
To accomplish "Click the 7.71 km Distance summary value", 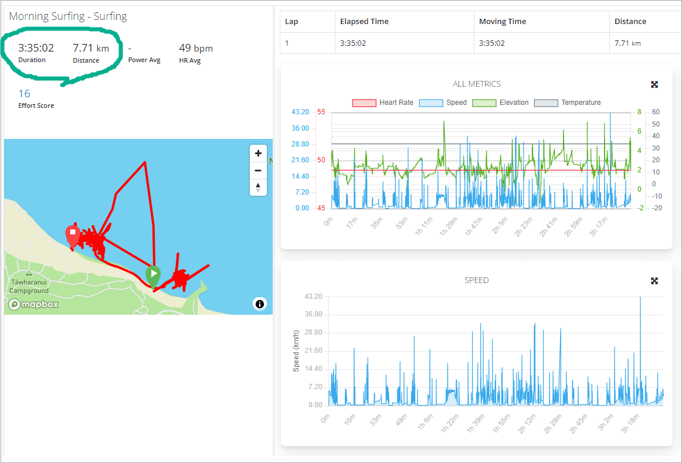I will tap(91, 48).
